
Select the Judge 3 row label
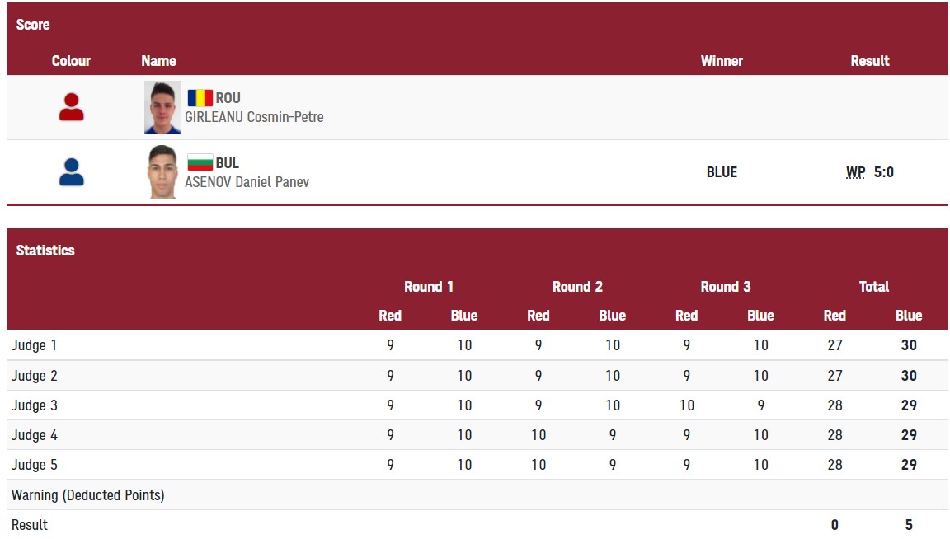pyautogui.click(x=34, y=405)
